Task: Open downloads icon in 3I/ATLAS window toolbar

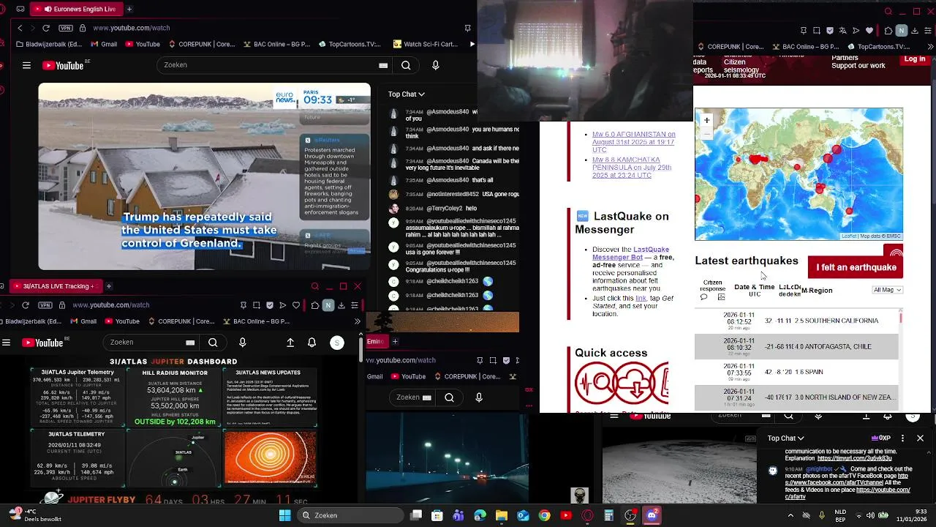Action: pyautogui.click(x=341, y=305)
